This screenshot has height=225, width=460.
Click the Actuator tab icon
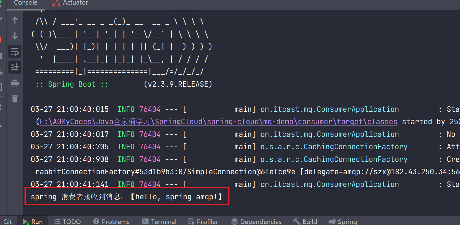point(56,3)
